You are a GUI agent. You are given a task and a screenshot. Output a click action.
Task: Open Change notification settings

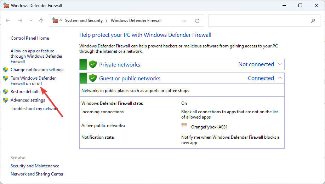pyautogui.click(x=37, y=70)
